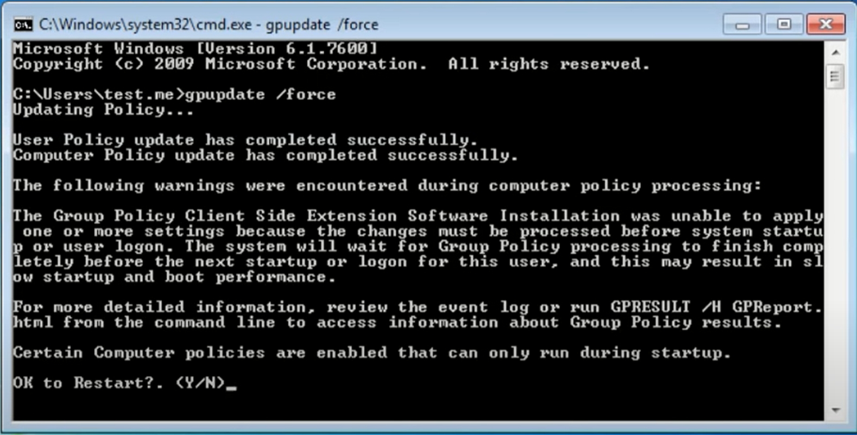Screen dimensions: 857x435
Task: Click the blinking cursor after (Y/N)
Action: pyautogui.click(x=231, y=387)
